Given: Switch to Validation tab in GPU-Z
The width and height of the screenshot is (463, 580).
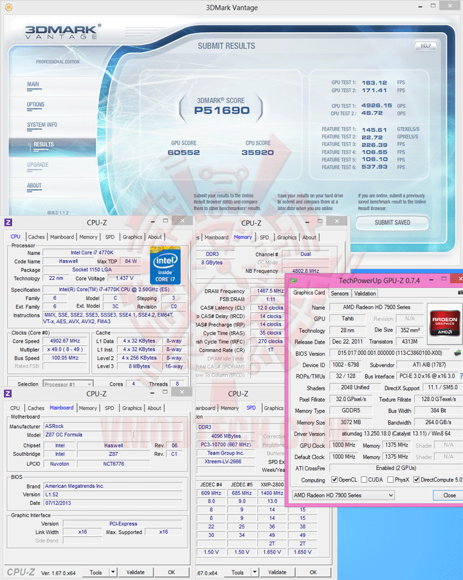Looking at the screenshot, I should coord(365,294).
